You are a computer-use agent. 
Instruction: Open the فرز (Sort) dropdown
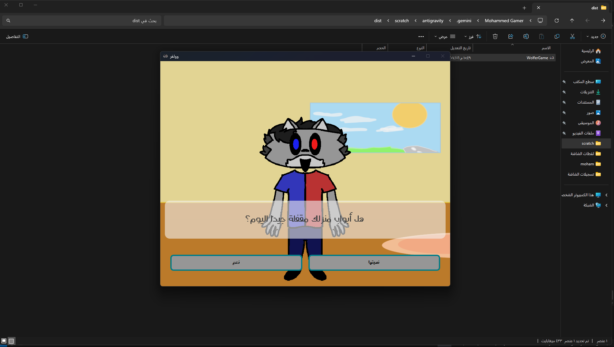point(473,36)
